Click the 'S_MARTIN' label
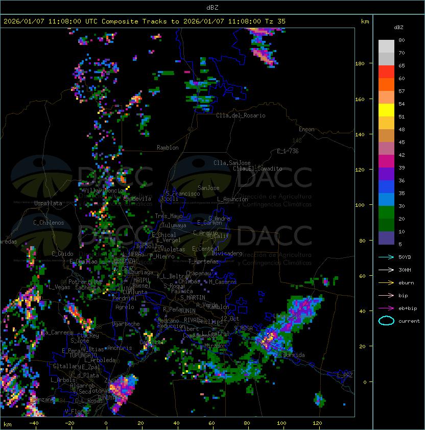This screenshot has width=425, height=430. 193,298
